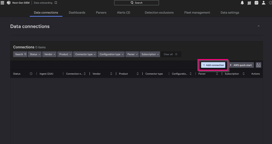Screen dimensions: 272x144
Task: Expand the Status filter dropdown
Action: click(35, 54)
